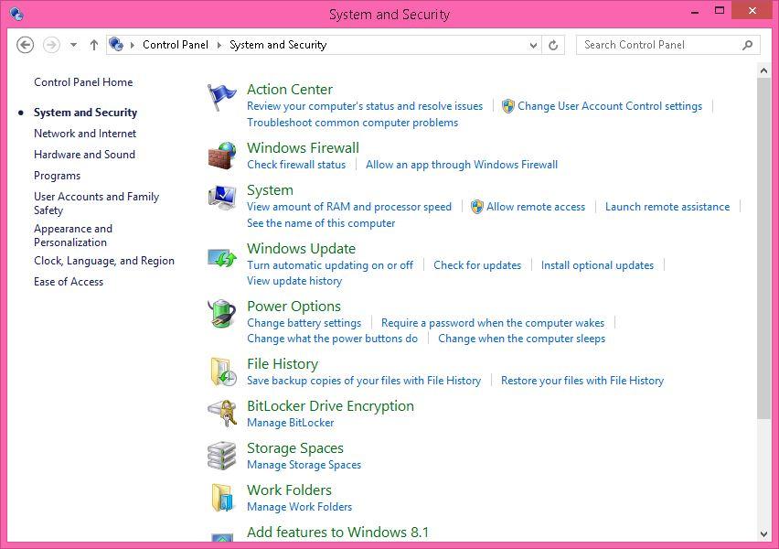Open the recent locations dropdown arrow
The width and height of the screenshot is (779, 549).
(x=73, y=45)
